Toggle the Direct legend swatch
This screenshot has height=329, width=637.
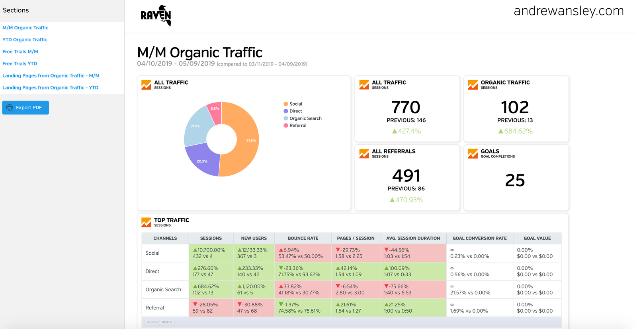tap(286, 111)
